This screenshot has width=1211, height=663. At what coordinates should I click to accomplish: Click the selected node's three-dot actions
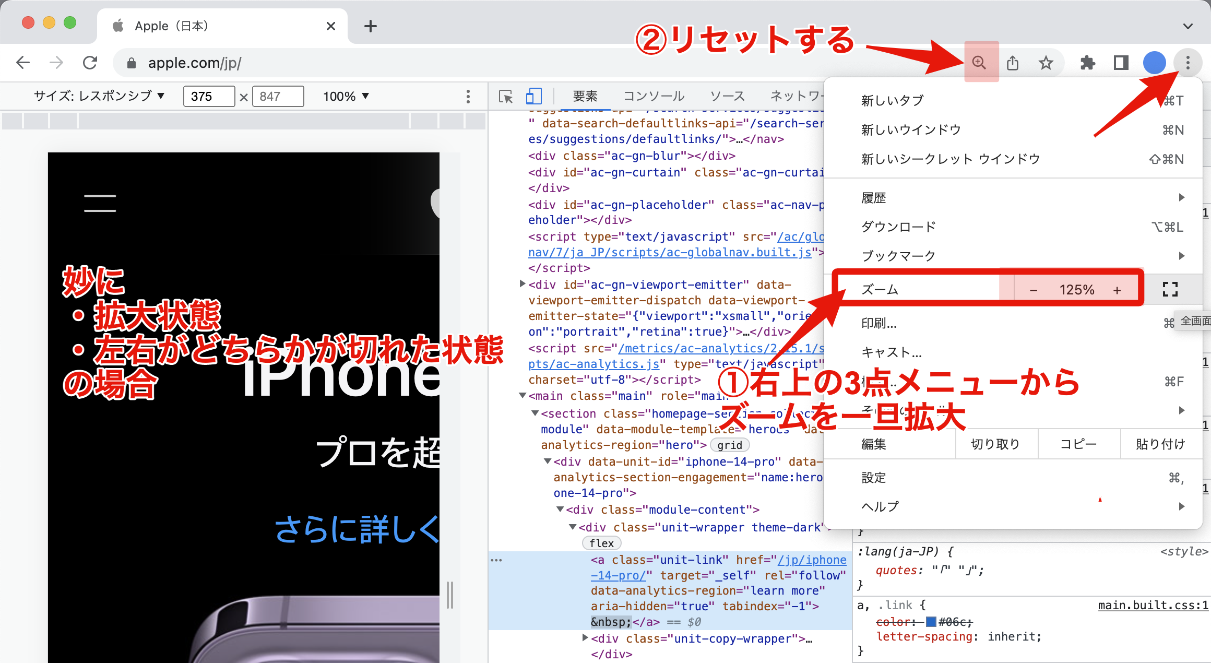496,560
